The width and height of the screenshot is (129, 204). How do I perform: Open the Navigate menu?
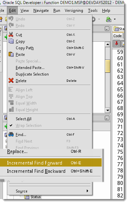[41, 11]
